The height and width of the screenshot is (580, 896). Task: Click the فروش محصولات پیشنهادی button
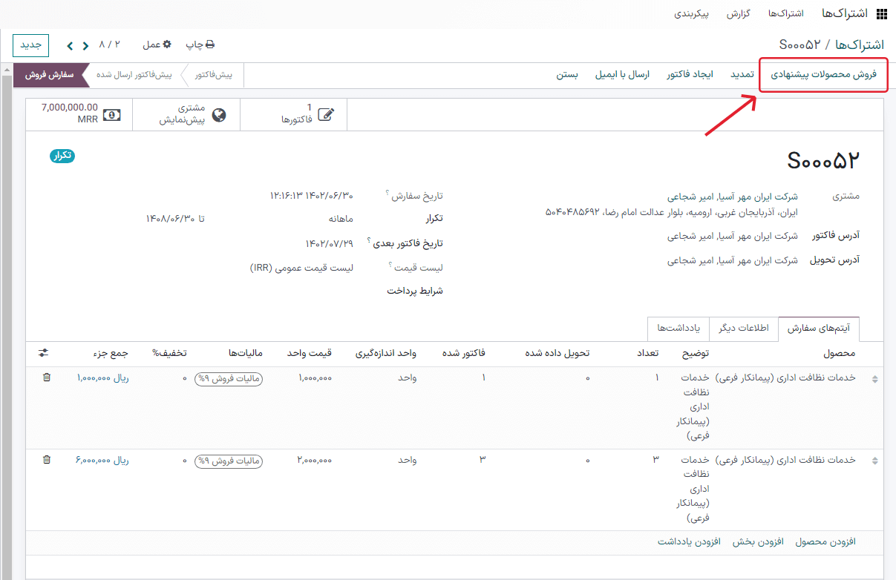coord(823,75)
